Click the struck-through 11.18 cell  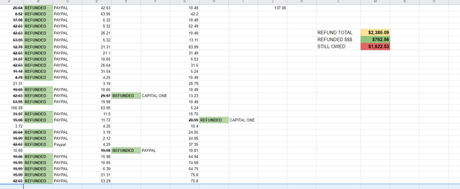(x=11, y=71)
